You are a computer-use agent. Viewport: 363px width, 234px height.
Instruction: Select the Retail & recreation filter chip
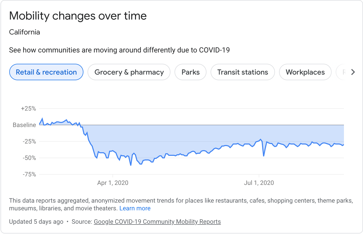pos(46,72)
